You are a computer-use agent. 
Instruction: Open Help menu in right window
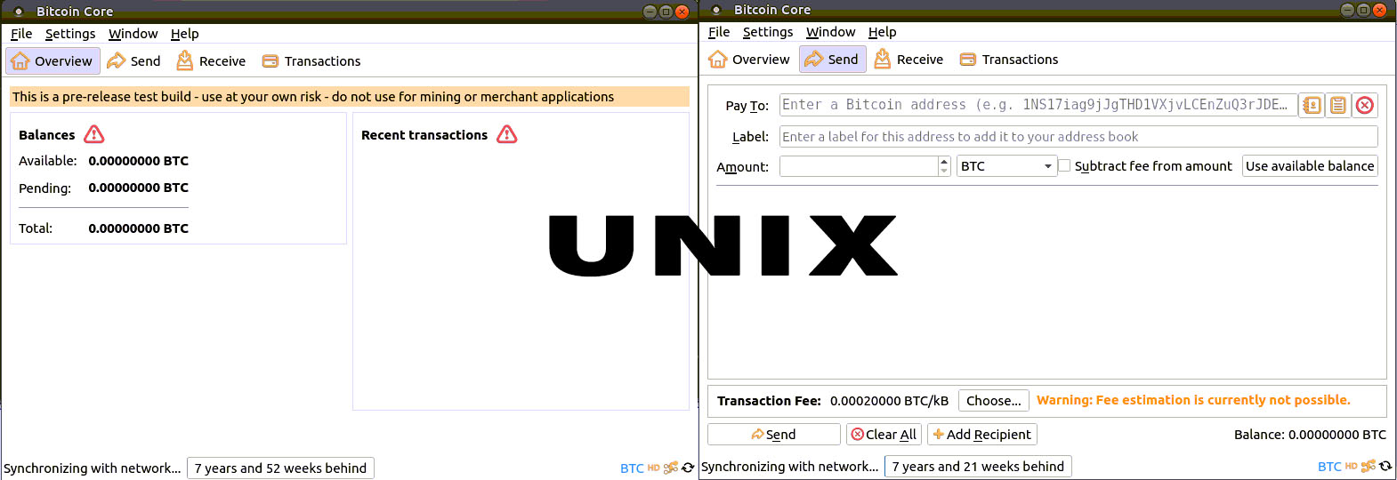tap(882, 32)
